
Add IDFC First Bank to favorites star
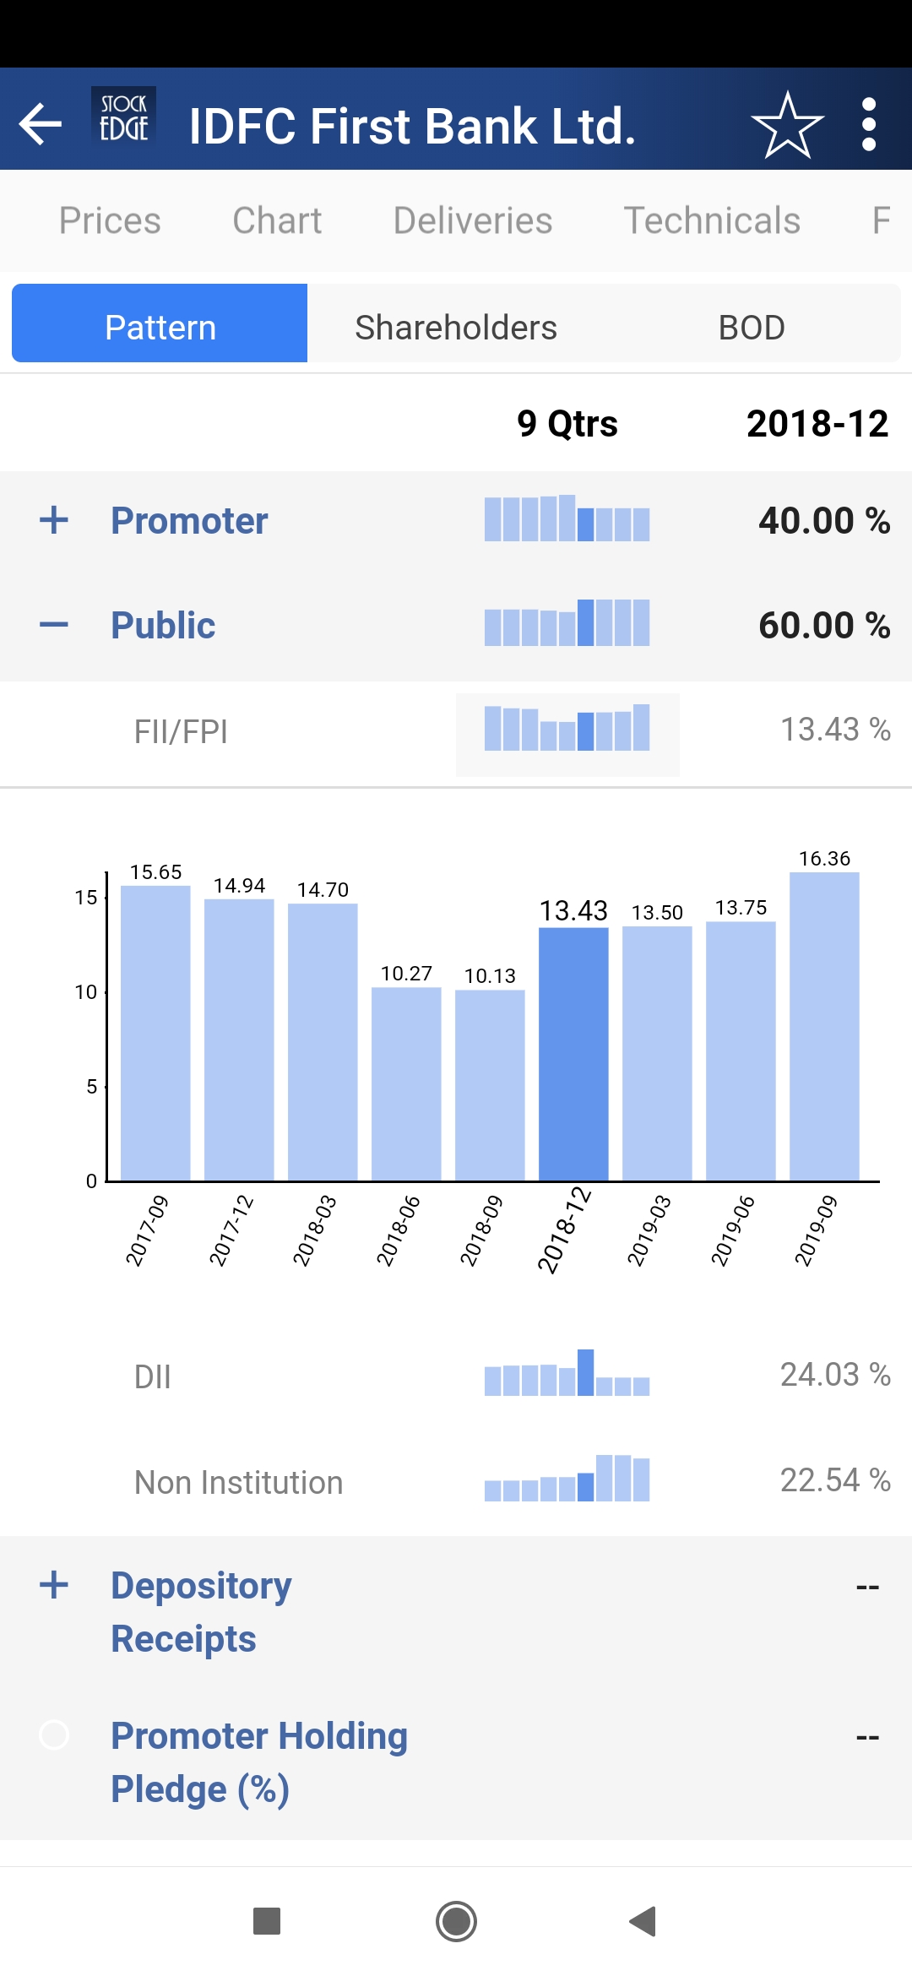[787, 126]
